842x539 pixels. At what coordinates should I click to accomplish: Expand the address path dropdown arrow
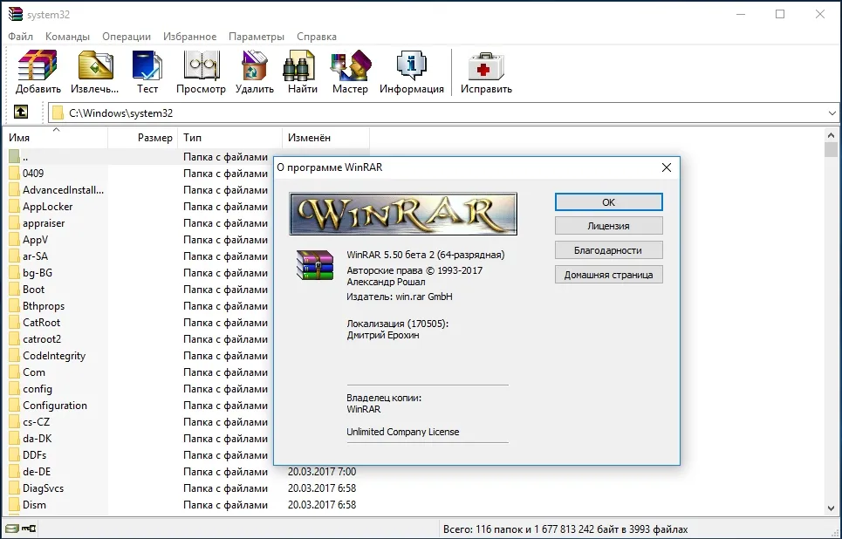(832, 113)
